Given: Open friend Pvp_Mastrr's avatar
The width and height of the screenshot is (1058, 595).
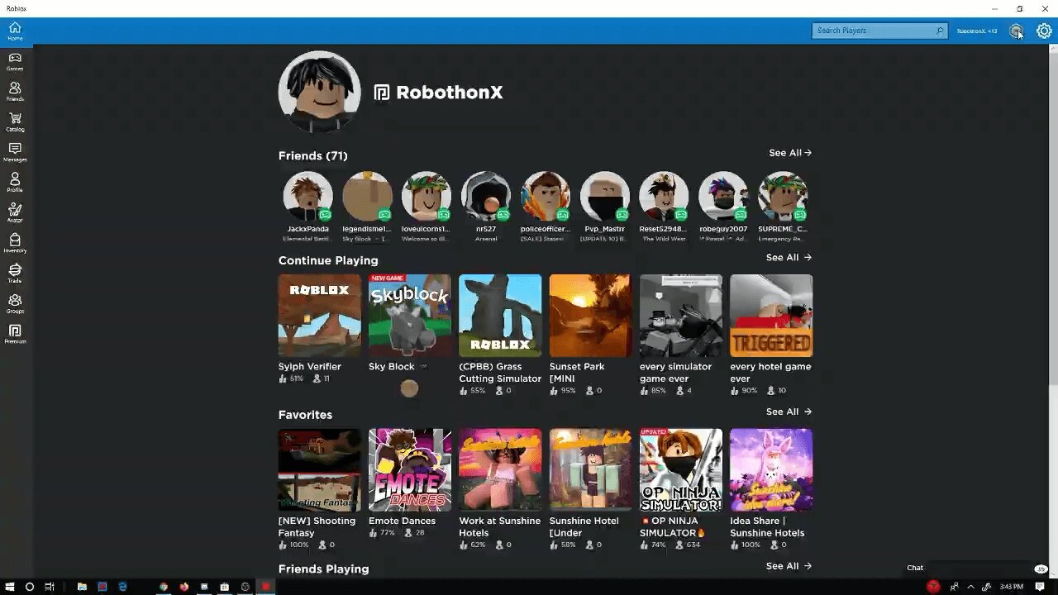Looking at the screenshot, I should 605,197.
